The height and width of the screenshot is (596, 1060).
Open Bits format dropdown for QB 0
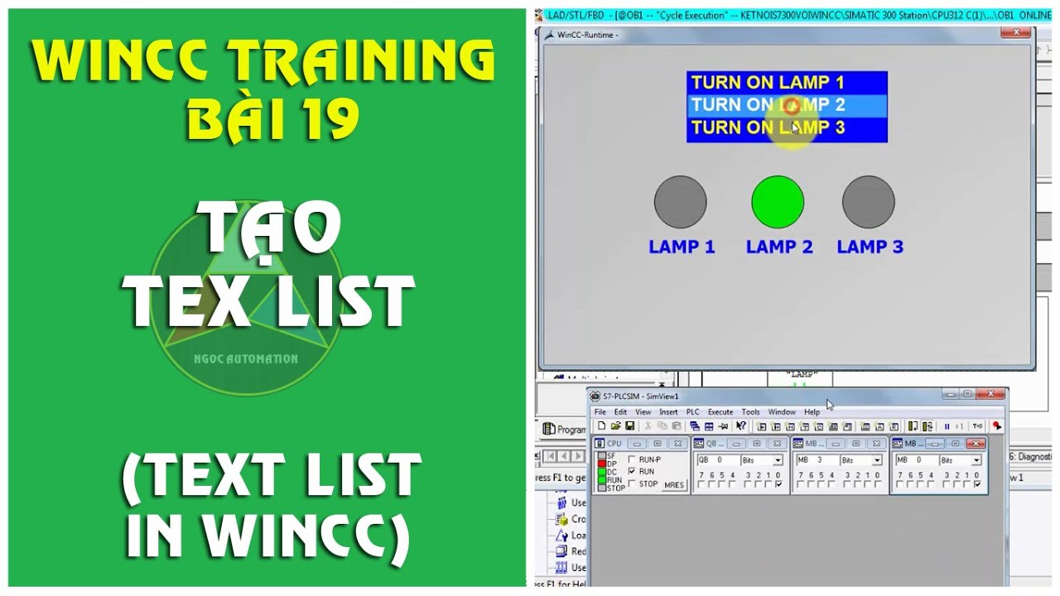778,460
